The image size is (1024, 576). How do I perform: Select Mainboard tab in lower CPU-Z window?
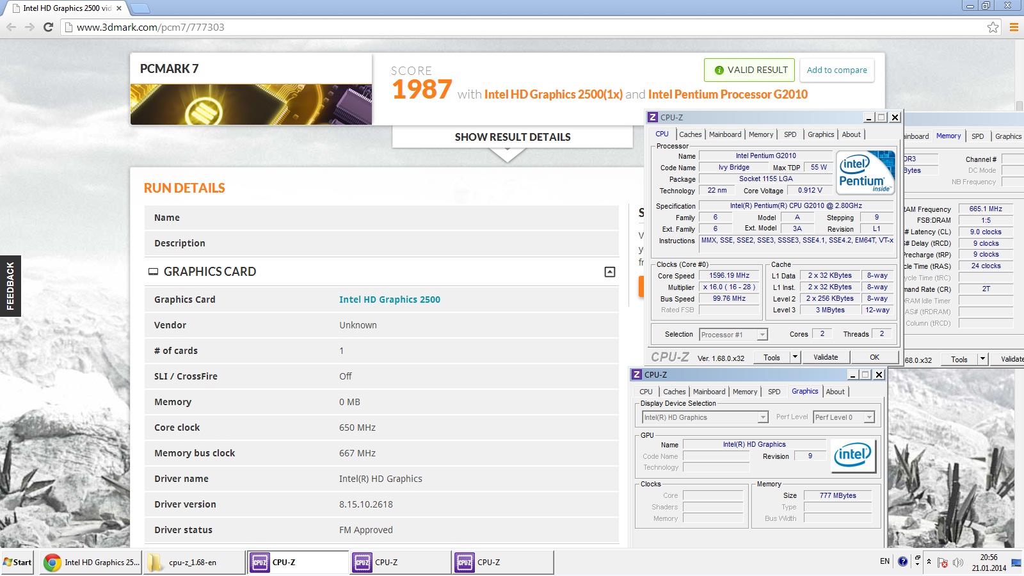pos(709,392)
